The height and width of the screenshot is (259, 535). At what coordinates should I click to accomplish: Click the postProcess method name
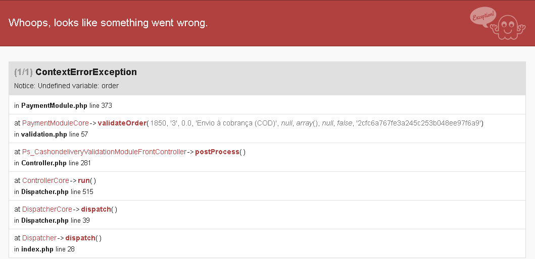click(x=217, y=152)
